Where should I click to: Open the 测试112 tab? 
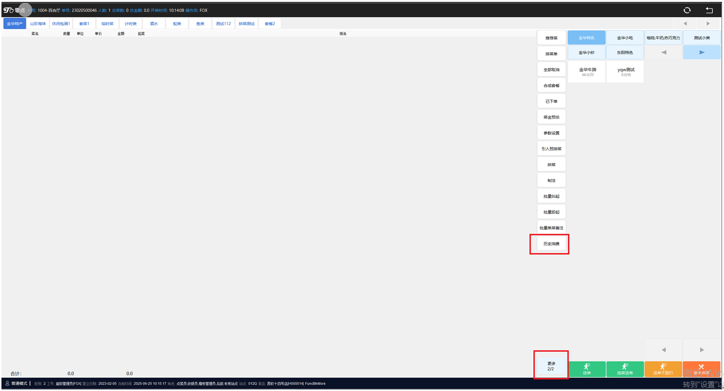[x=223, y=24]
